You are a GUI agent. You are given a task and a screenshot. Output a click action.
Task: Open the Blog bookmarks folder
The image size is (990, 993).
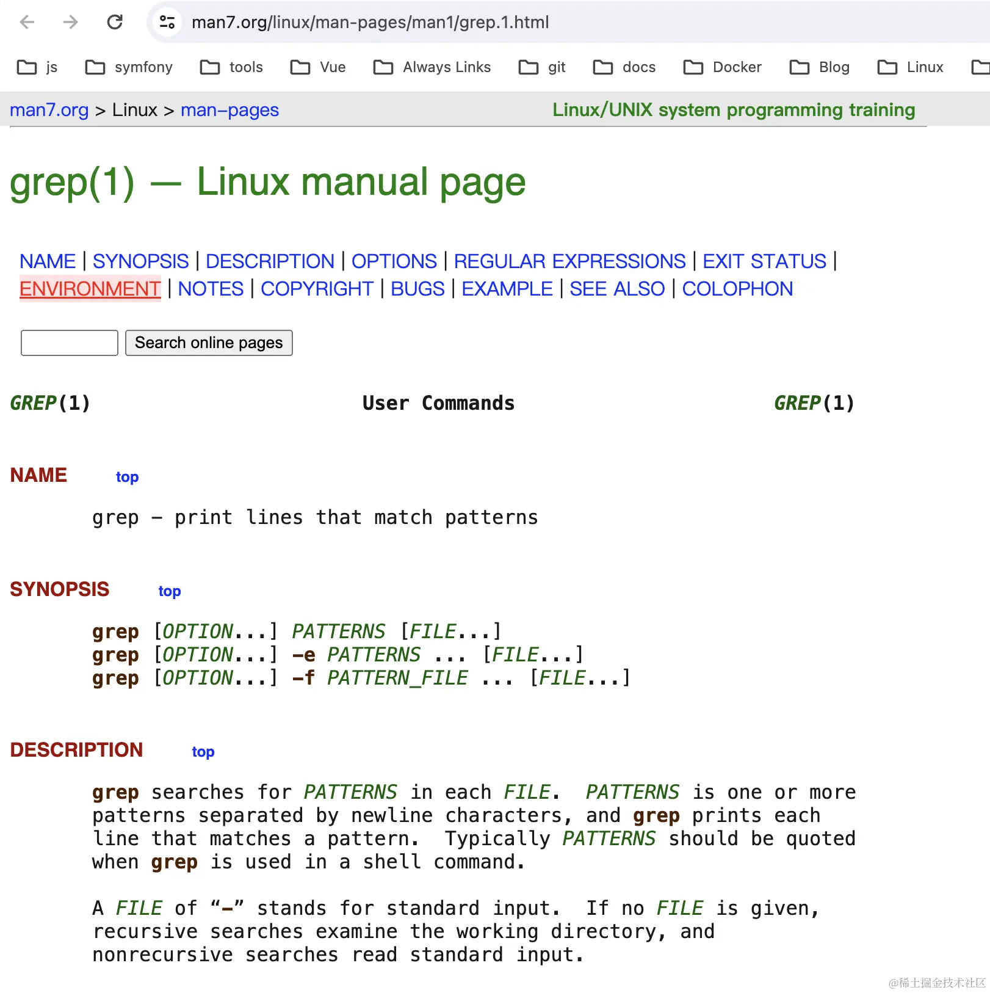point(820,67)
